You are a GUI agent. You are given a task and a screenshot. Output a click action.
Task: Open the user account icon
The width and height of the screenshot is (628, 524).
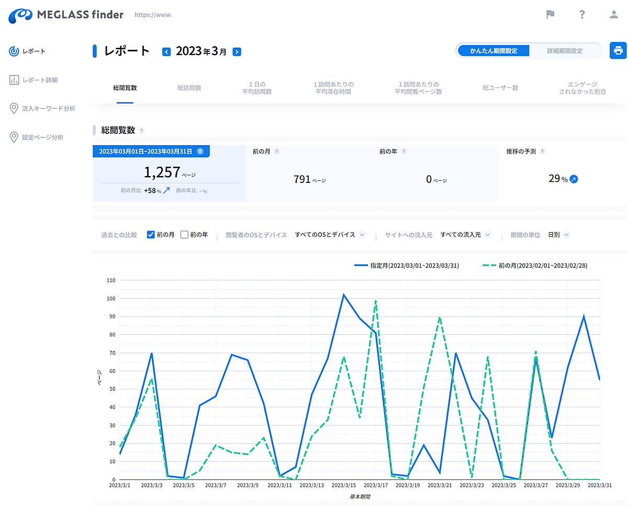point(614,15)
